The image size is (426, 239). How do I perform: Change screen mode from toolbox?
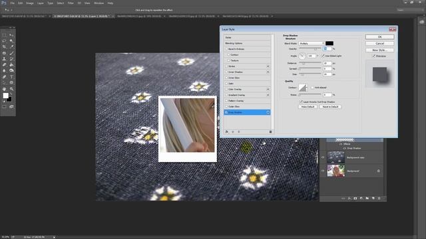click(11, 107)
